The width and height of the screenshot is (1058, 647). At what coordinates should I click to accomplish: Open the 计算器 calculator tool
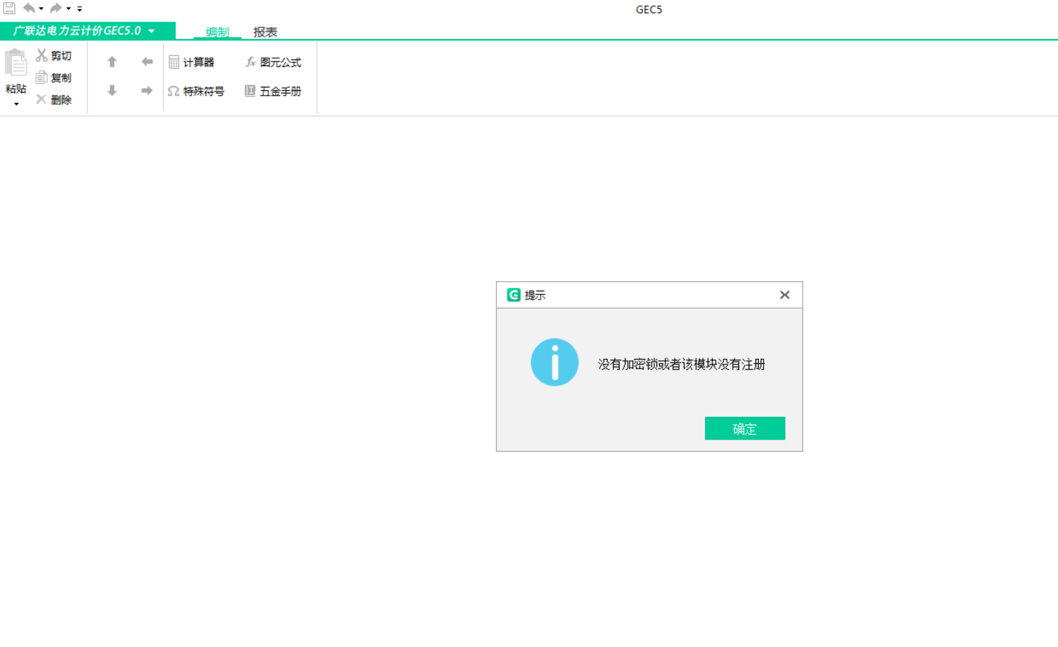coord(191,62)
